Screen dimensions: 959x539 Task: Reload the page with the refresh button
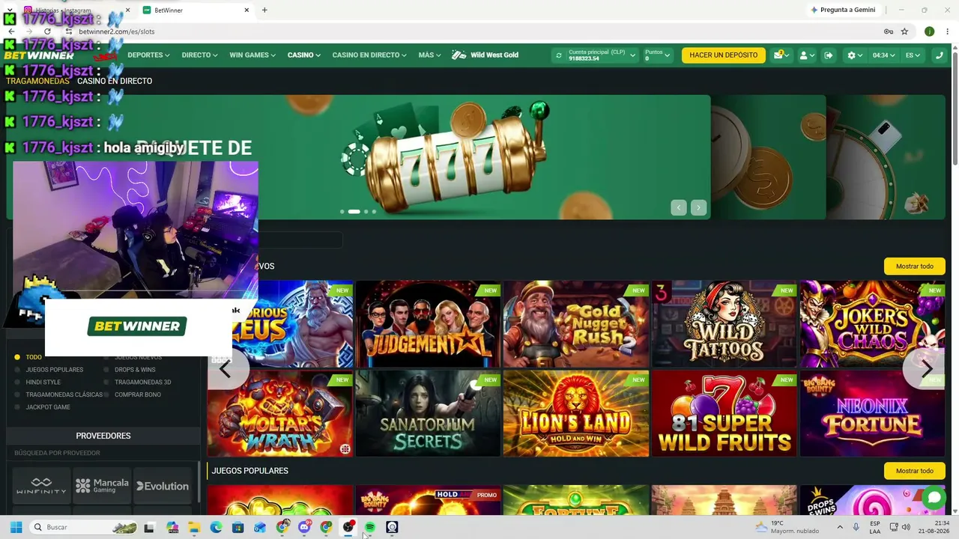pos(47,31)
